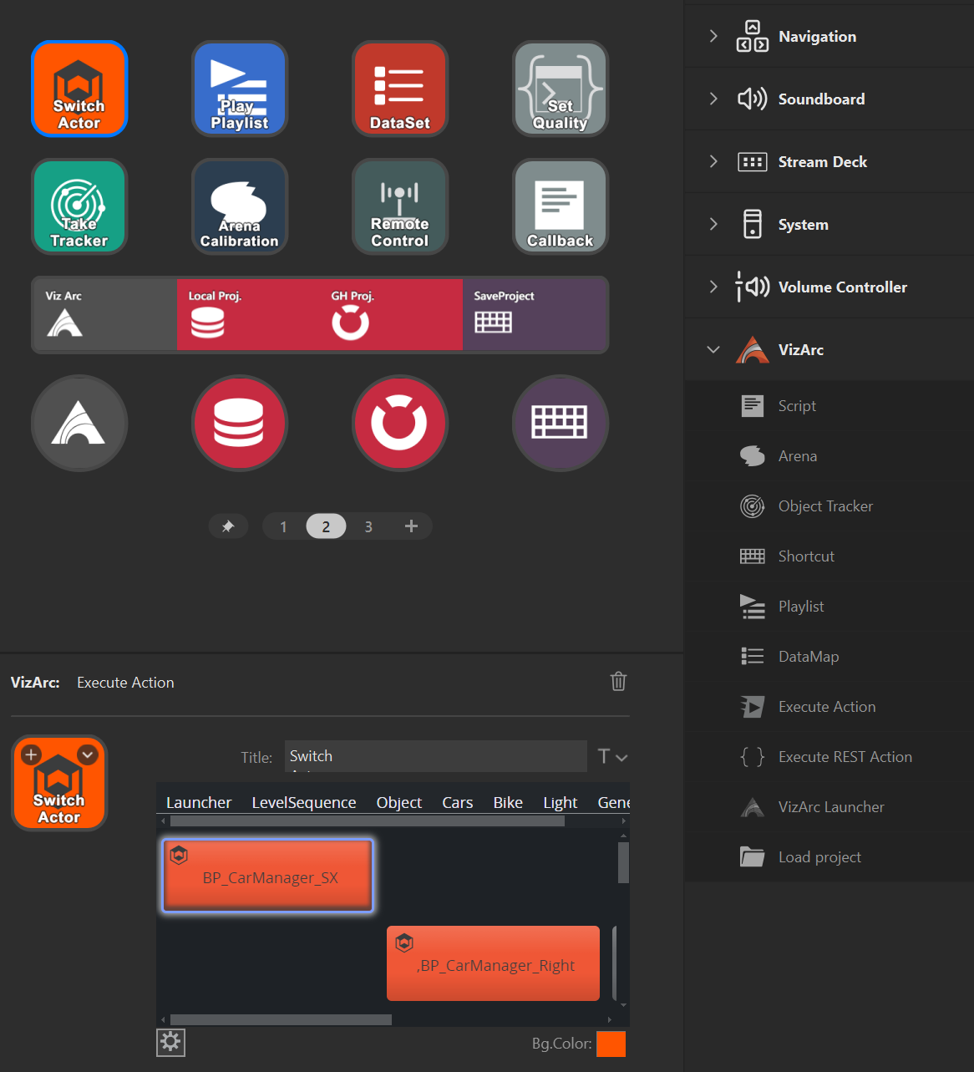Select the Switch Actor key
Image resolution: width=974 pixels, height=1072 pixels.
coord(79,89)
